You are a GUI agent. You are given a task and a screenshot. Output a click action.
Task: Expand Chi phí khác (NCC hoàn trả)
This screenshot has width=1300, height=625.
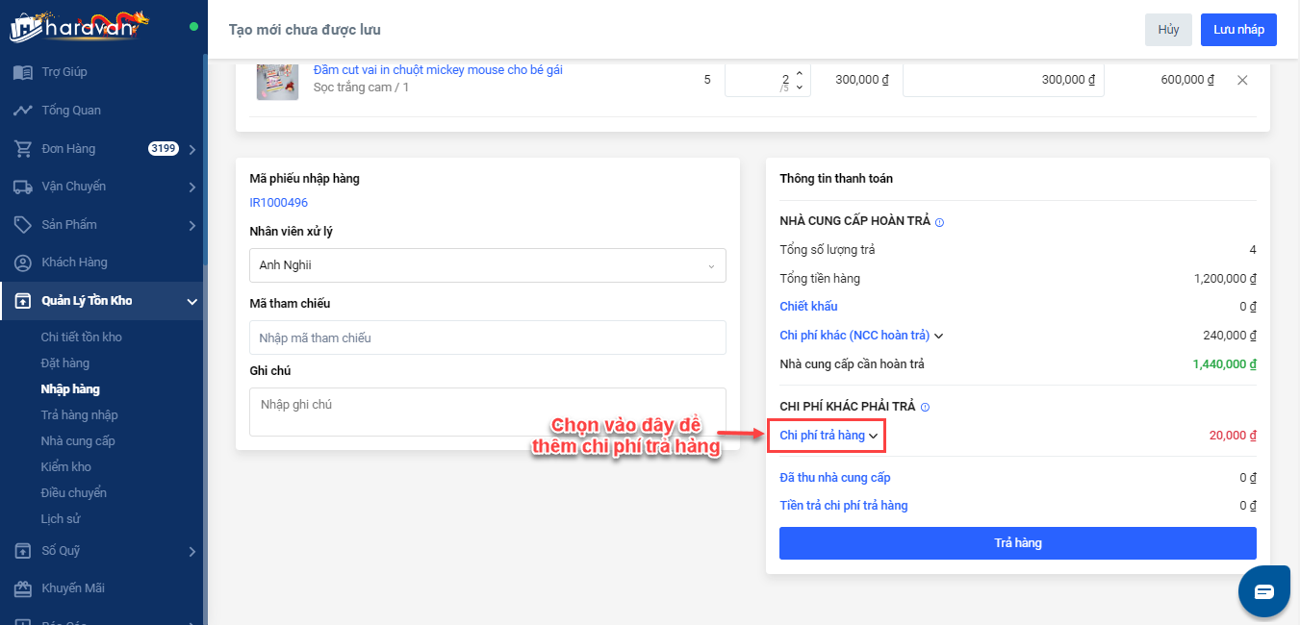pos(860,336)
